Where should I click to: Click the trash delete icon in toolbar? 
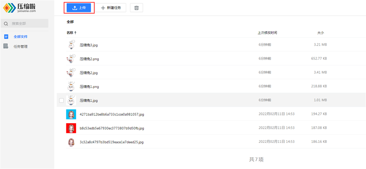tap(136, 8)
